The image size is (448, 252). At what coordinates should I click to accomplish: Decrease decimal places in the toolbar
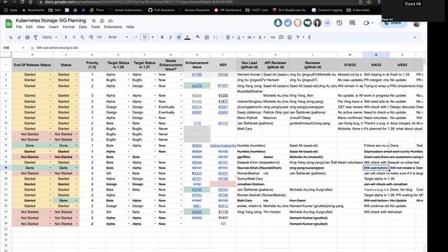[83, 37]
